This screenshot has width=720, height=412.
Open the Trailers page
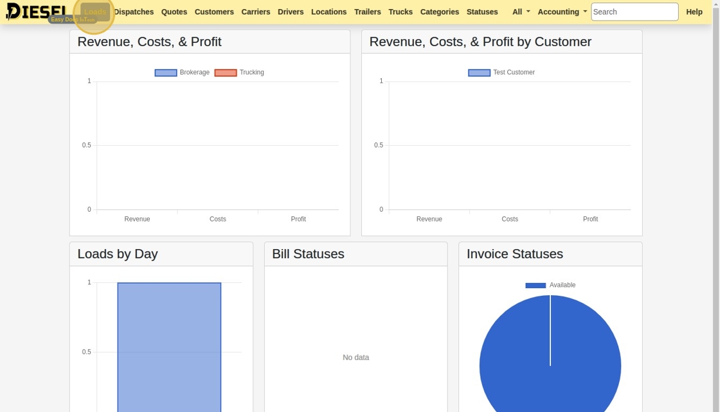click(367, 12)
